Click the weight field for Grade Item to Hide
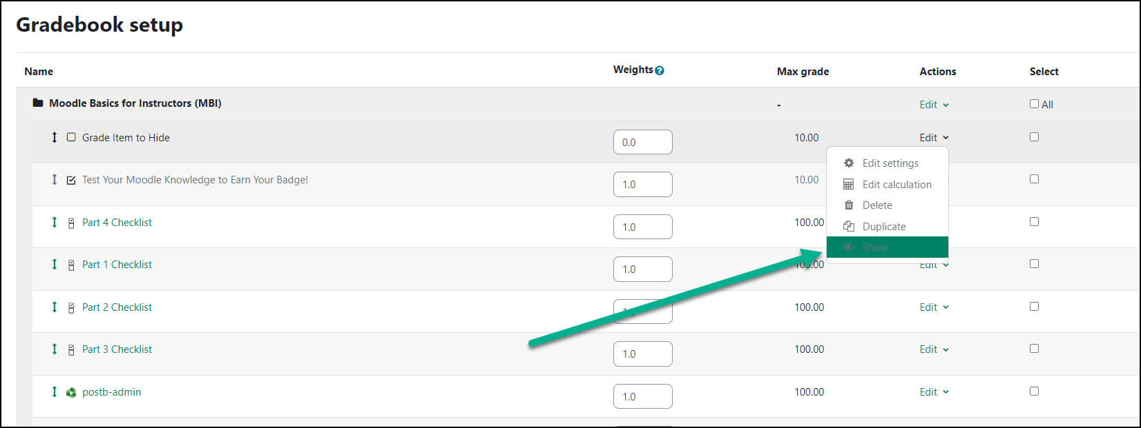Image resolution: width=1141 pixels, height=428 pixels. tap(642, 142)
